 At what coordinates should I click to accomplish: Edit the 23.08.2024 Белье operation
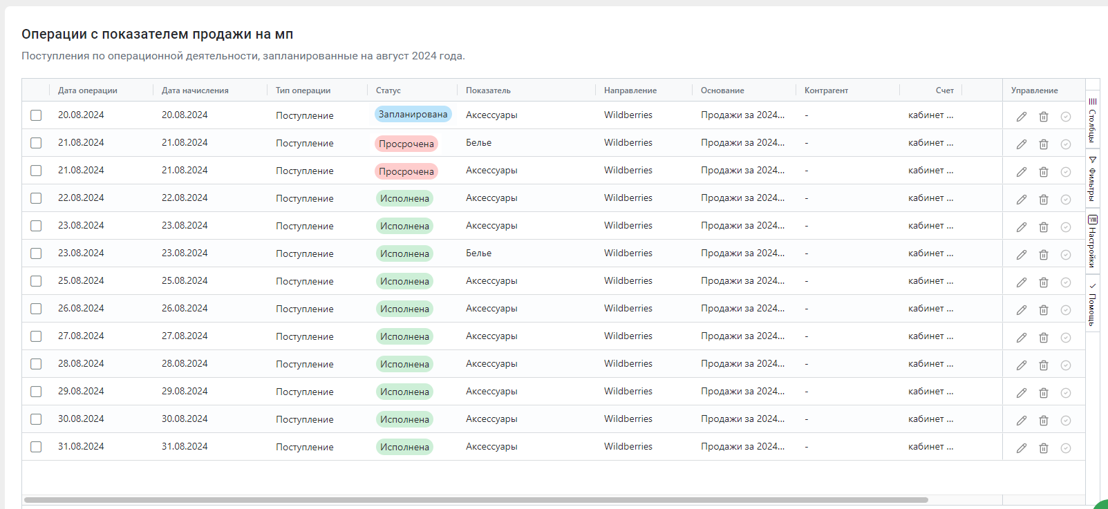(x=1022, y=255)
